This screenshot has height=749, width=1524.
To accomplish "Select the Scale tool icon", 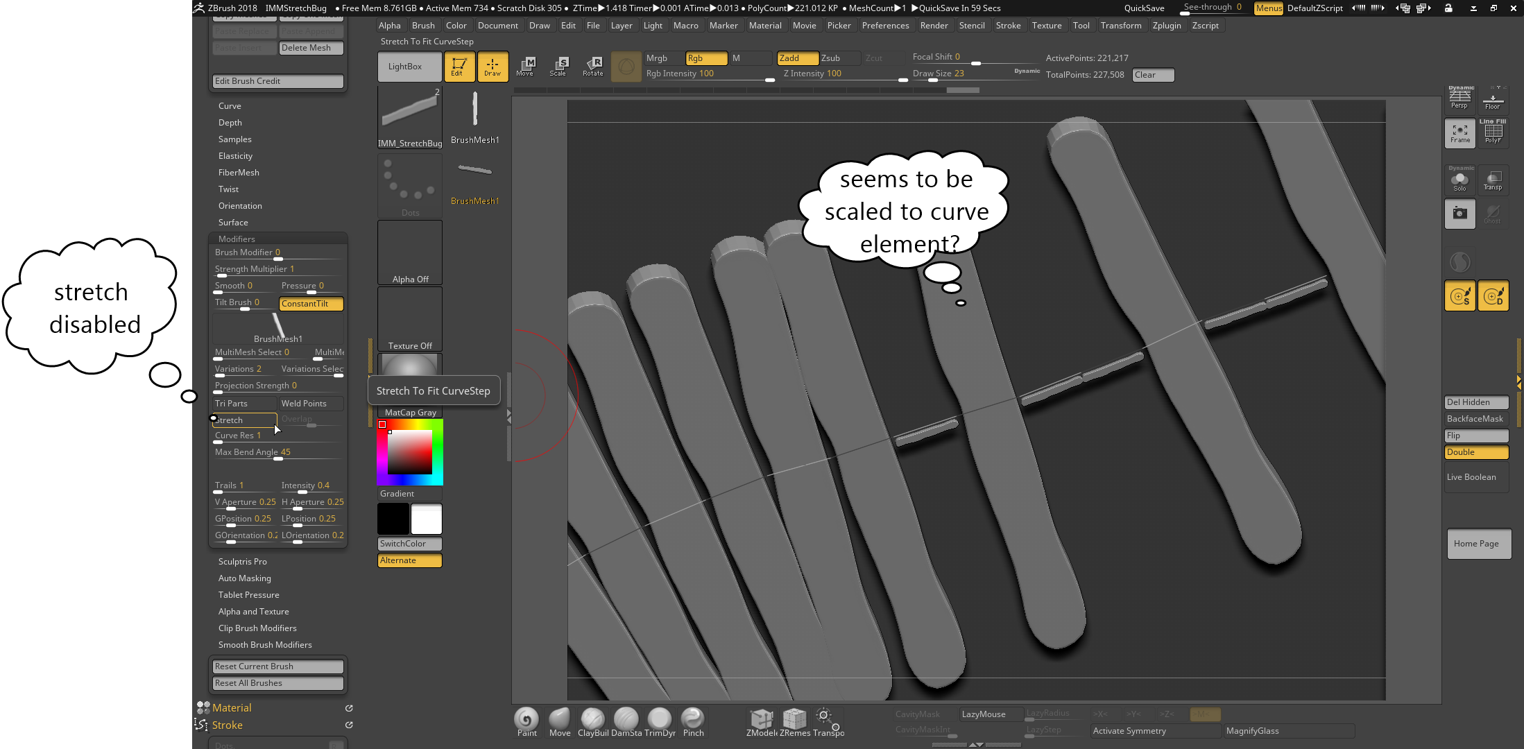I will point(559,67).
